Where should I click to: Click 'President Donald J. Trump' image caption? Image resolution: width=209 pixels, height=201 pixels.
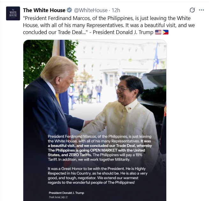pos(66,193)
